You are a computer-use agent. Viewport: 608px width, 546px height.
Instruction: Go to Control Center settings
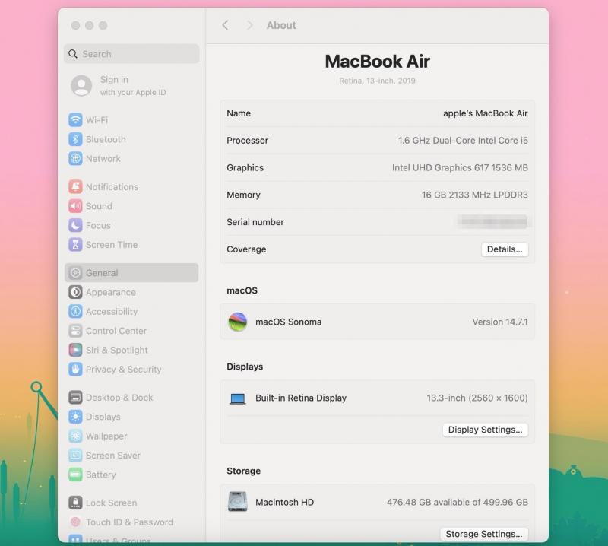click(107, 331)
